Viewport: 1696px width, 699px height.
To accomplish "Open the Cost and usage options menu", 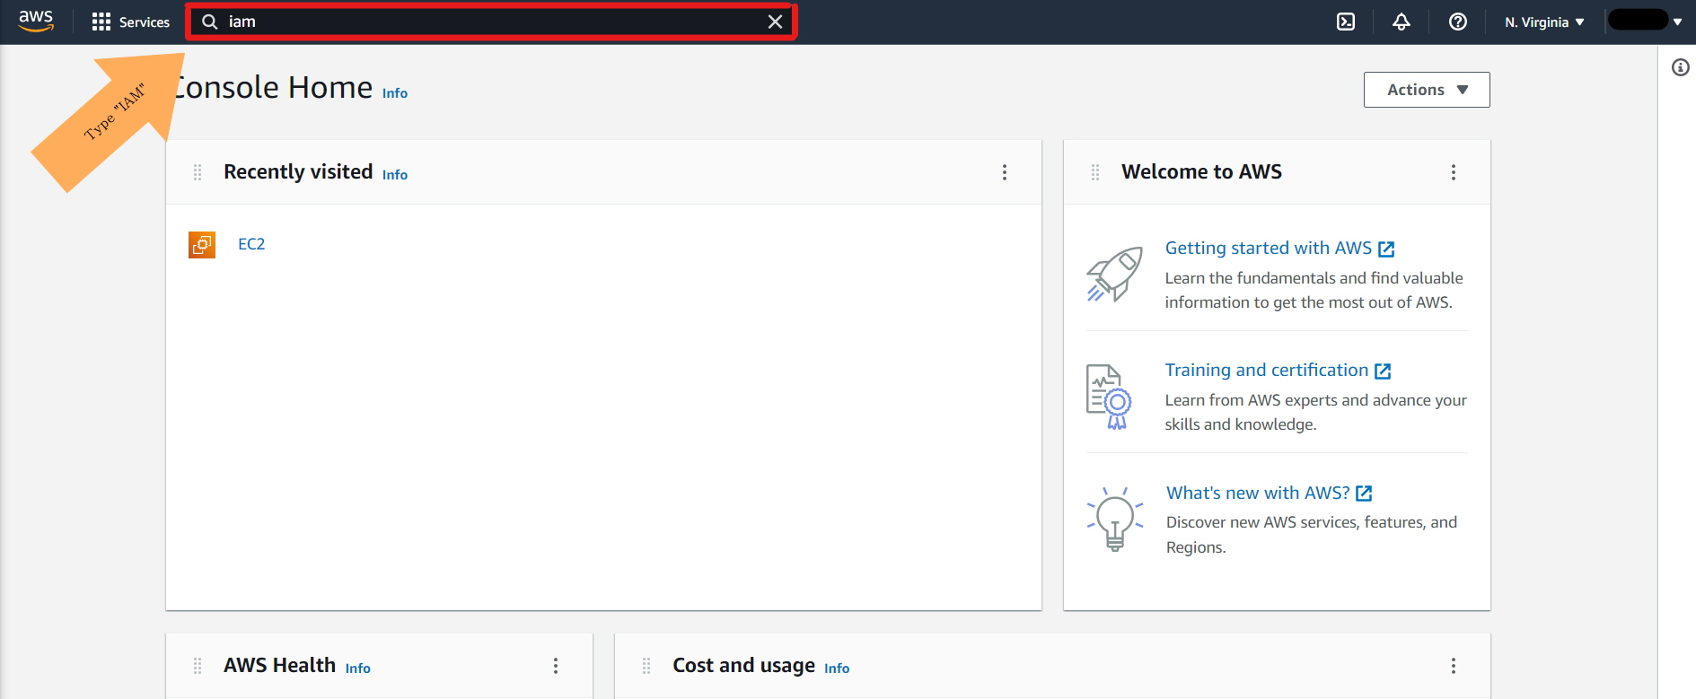I will (1454, 666).
